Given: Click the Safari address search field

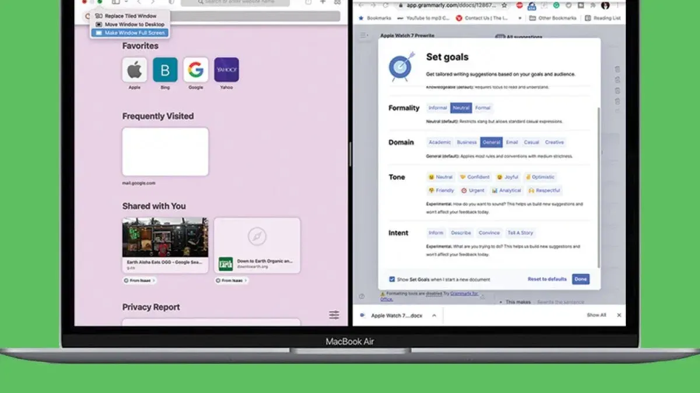Looking at the screenshot, I should [x=235, y=3].
